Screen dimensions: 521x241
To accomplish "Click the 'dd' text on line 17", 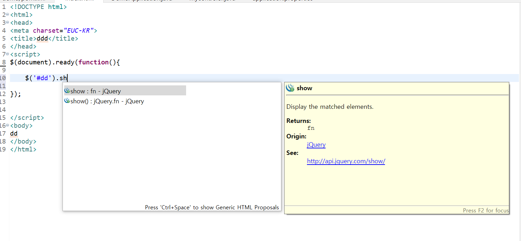I will pyautogui.click(x=14, y=133).
